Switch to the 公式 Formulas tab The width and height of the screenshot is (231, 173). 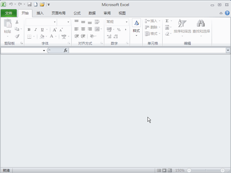click(x=77, y=13)
